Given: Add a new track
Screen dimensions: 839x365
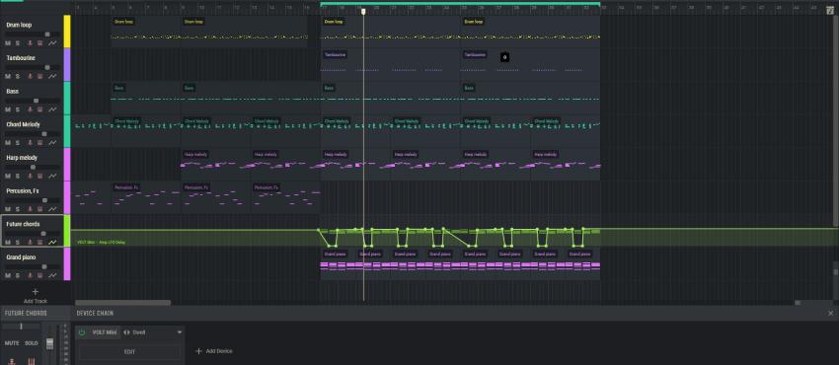Looking at the screenshot, I should (x=36, y=296).
